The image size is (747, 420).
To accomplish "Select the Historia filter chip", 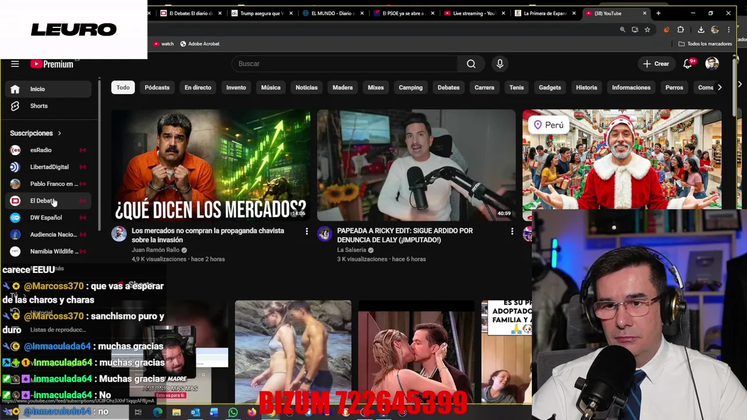I will [587, 87].
